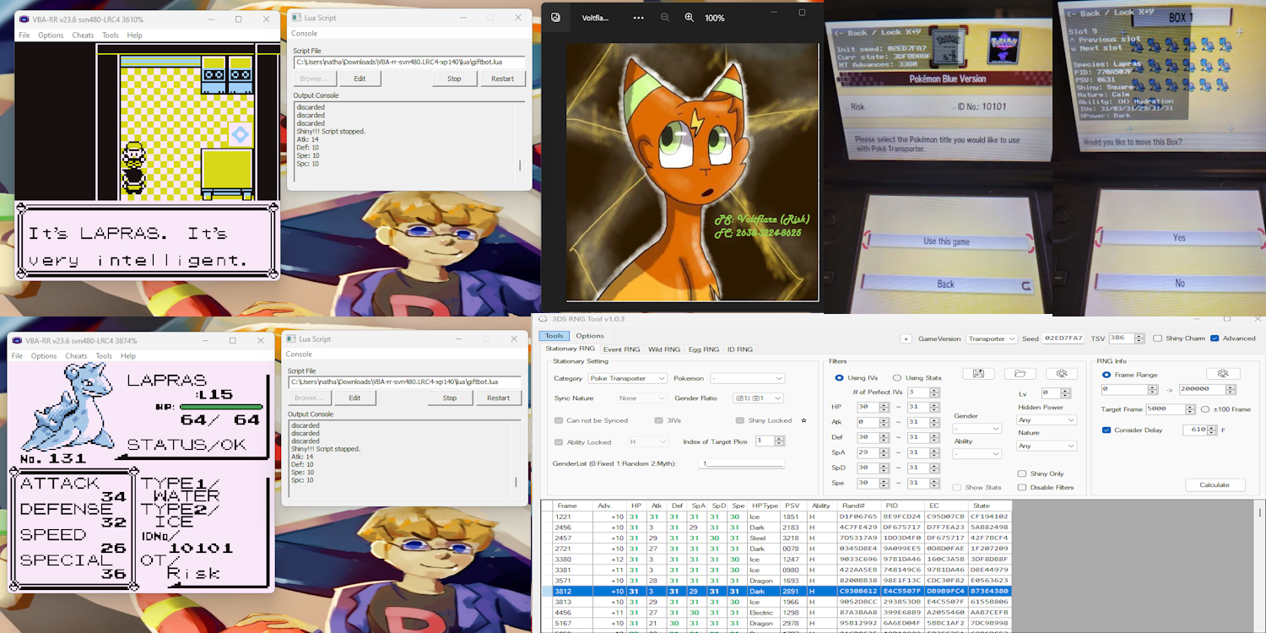
Task: Open the Category dropdown showing Poke Transporter
Action: [628, 378]
